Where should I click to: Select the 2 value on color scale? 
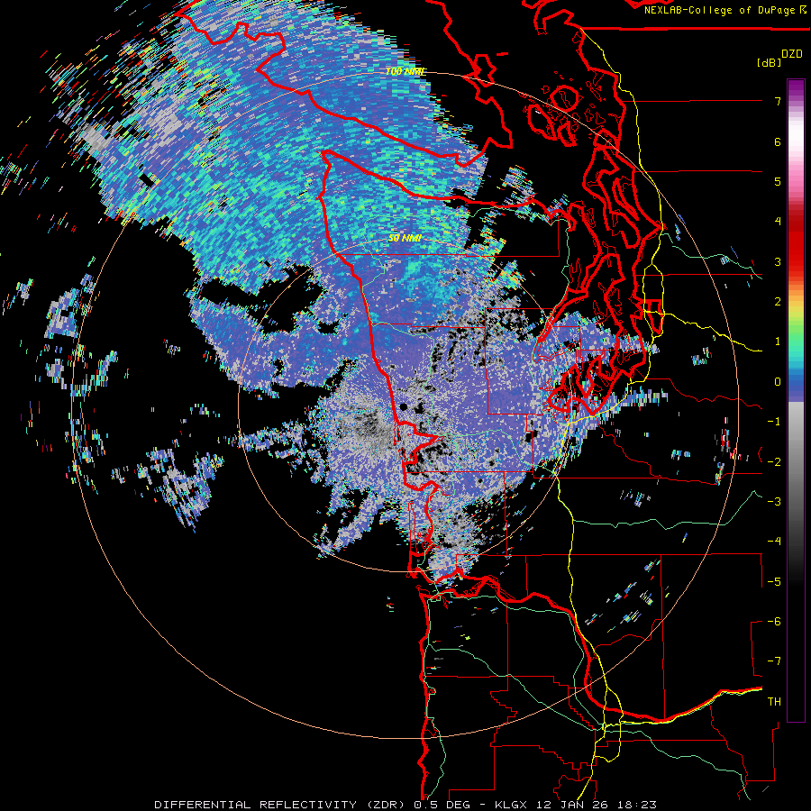click(x=778, y=302)
